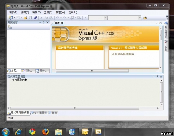Click the Navigate Backward toolbar icon
The width and height of the screenshot is (174, 136).
[72, 18]
